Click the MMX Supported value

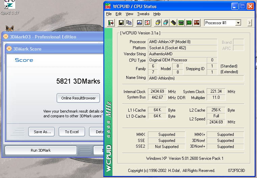point(166,134)
